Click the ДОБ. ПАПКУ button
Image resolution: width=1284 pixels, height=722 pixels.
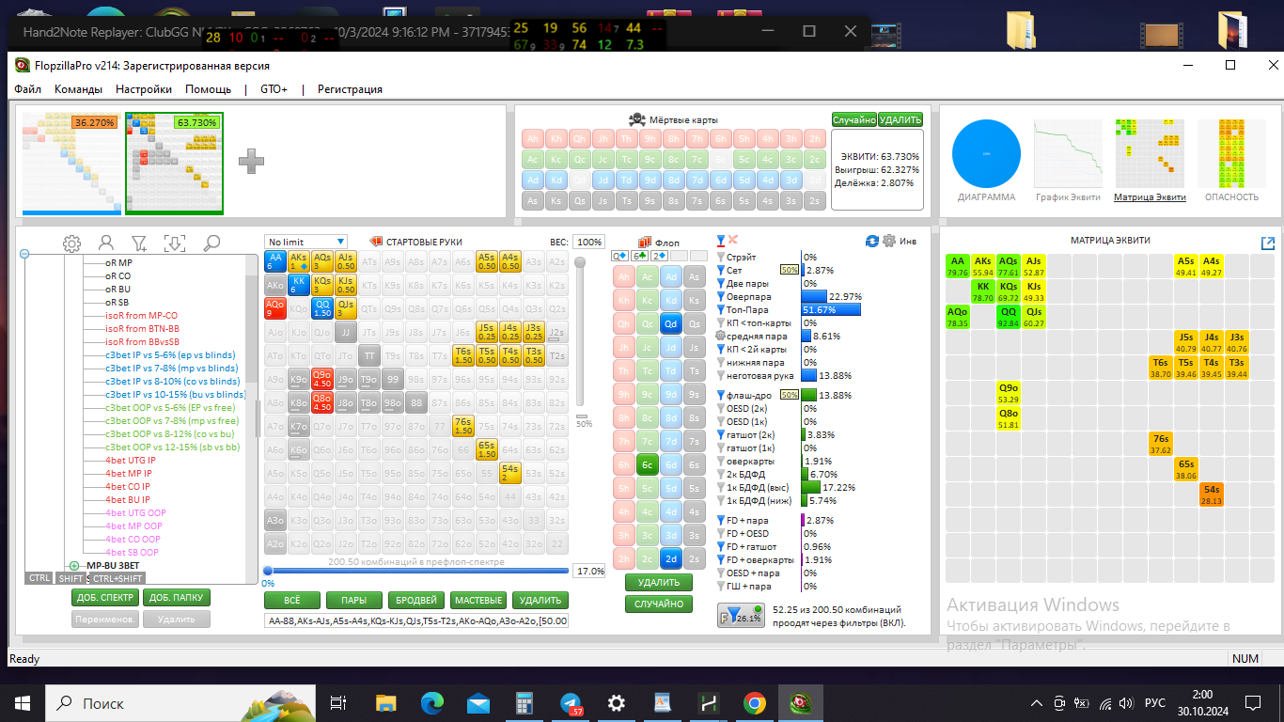[x=178, y=598]
